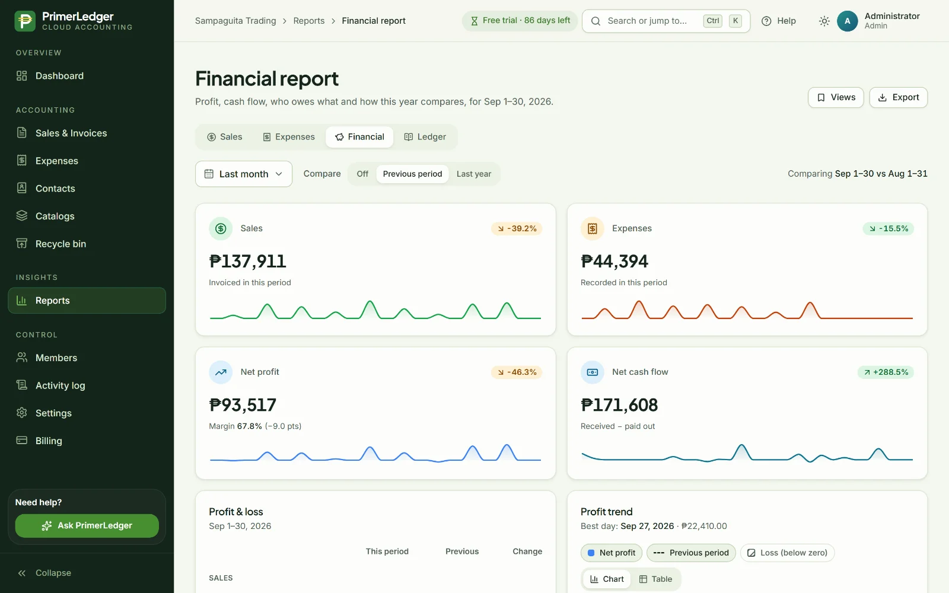Switch to the Sales report tab
This screenshot has width=949, height=593.
(225, 137)
